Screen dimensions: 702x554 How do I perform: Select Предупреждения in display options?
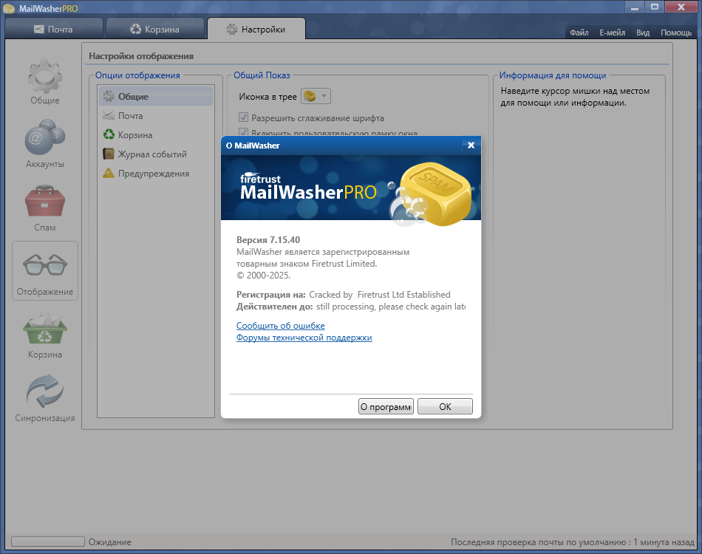tap(156, 173)
